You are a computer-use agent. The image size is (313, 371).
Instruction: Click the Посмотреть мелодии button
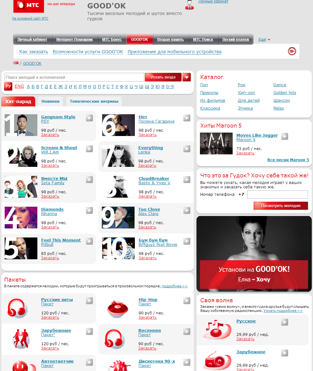click(281, 206)
